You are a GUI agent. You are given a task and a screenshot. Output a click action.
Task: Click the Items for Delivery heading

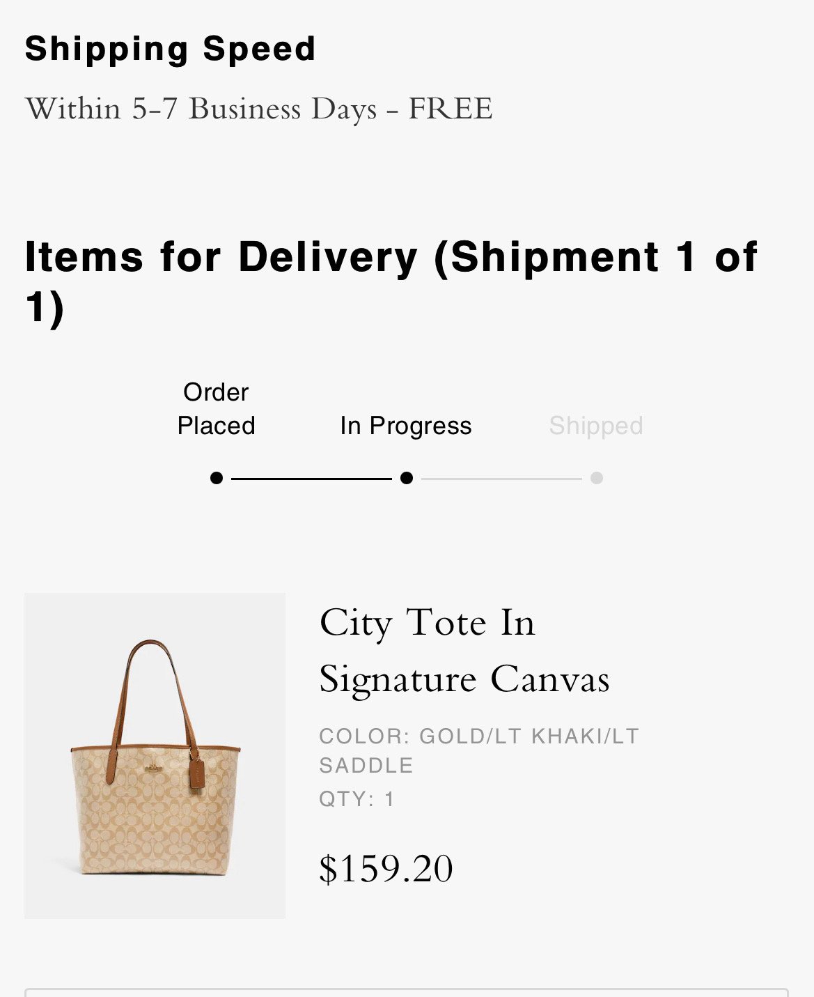pos(390,281)
